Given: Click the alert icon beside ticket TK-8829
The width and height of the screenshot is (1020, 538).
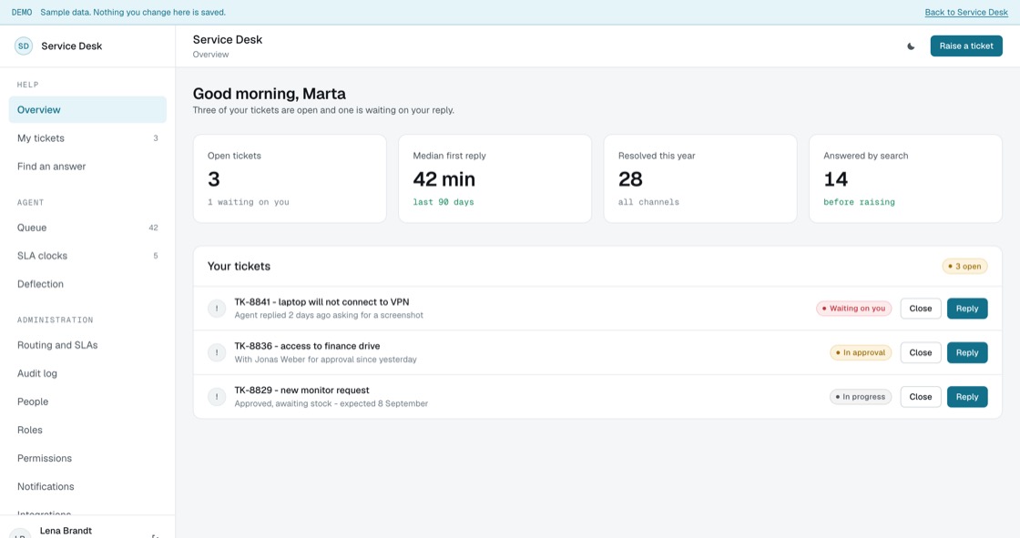Looking at the screenshot, I should [x=217, y=397].
